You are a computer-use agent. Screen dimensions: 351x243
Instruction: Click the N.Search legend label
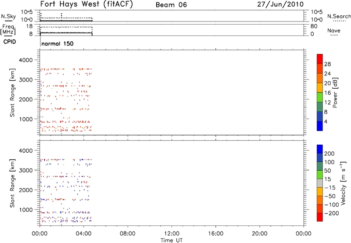[339, 16]
